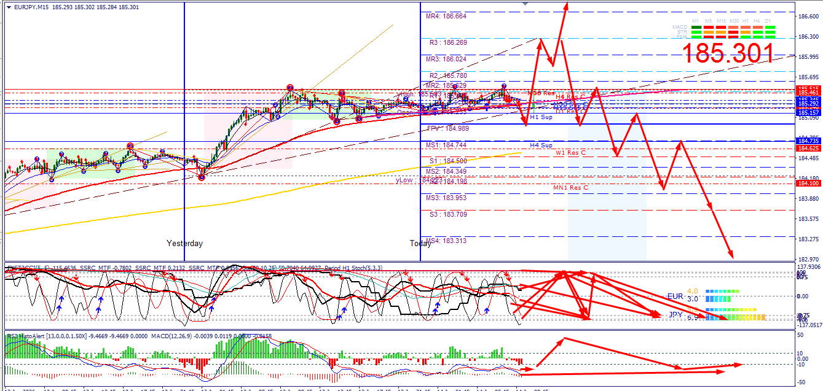Click the D1 timeframe header in the dashboard
This screenshot has height=391, width=823.
(769, 21)
